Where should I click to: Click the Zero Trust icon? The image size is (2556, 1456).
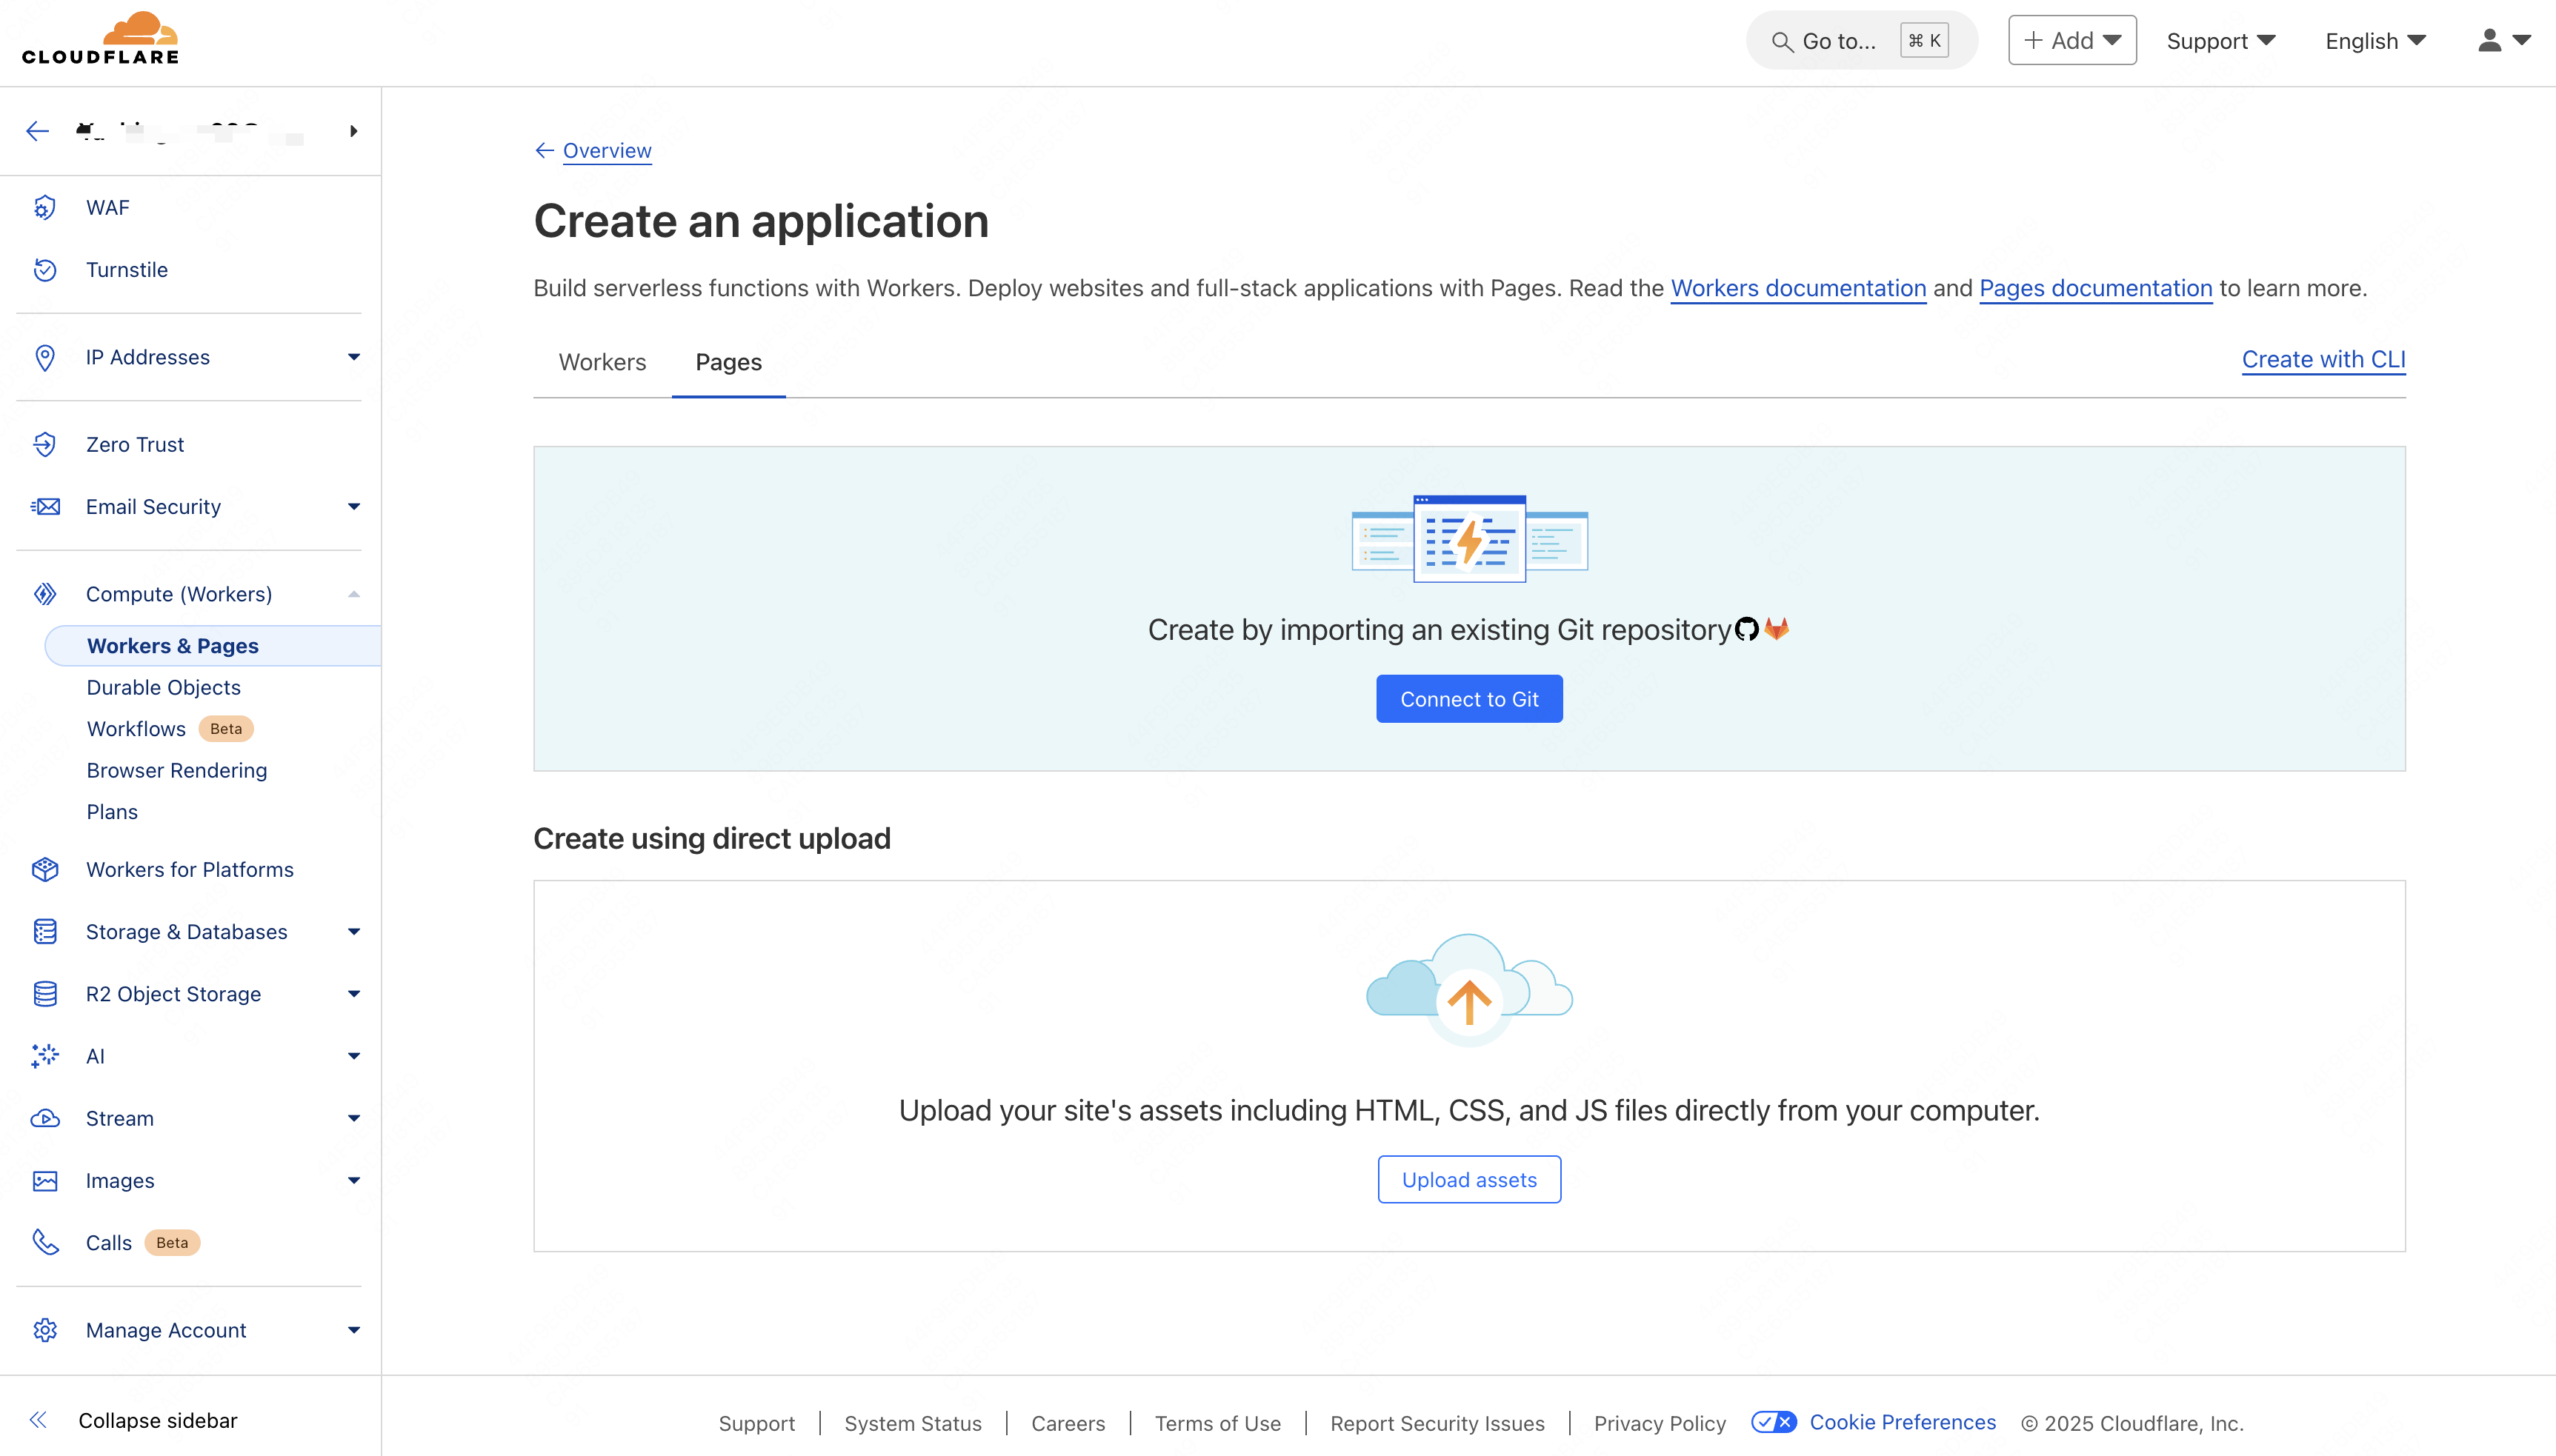pyautogui.click(x=45, y=444)
